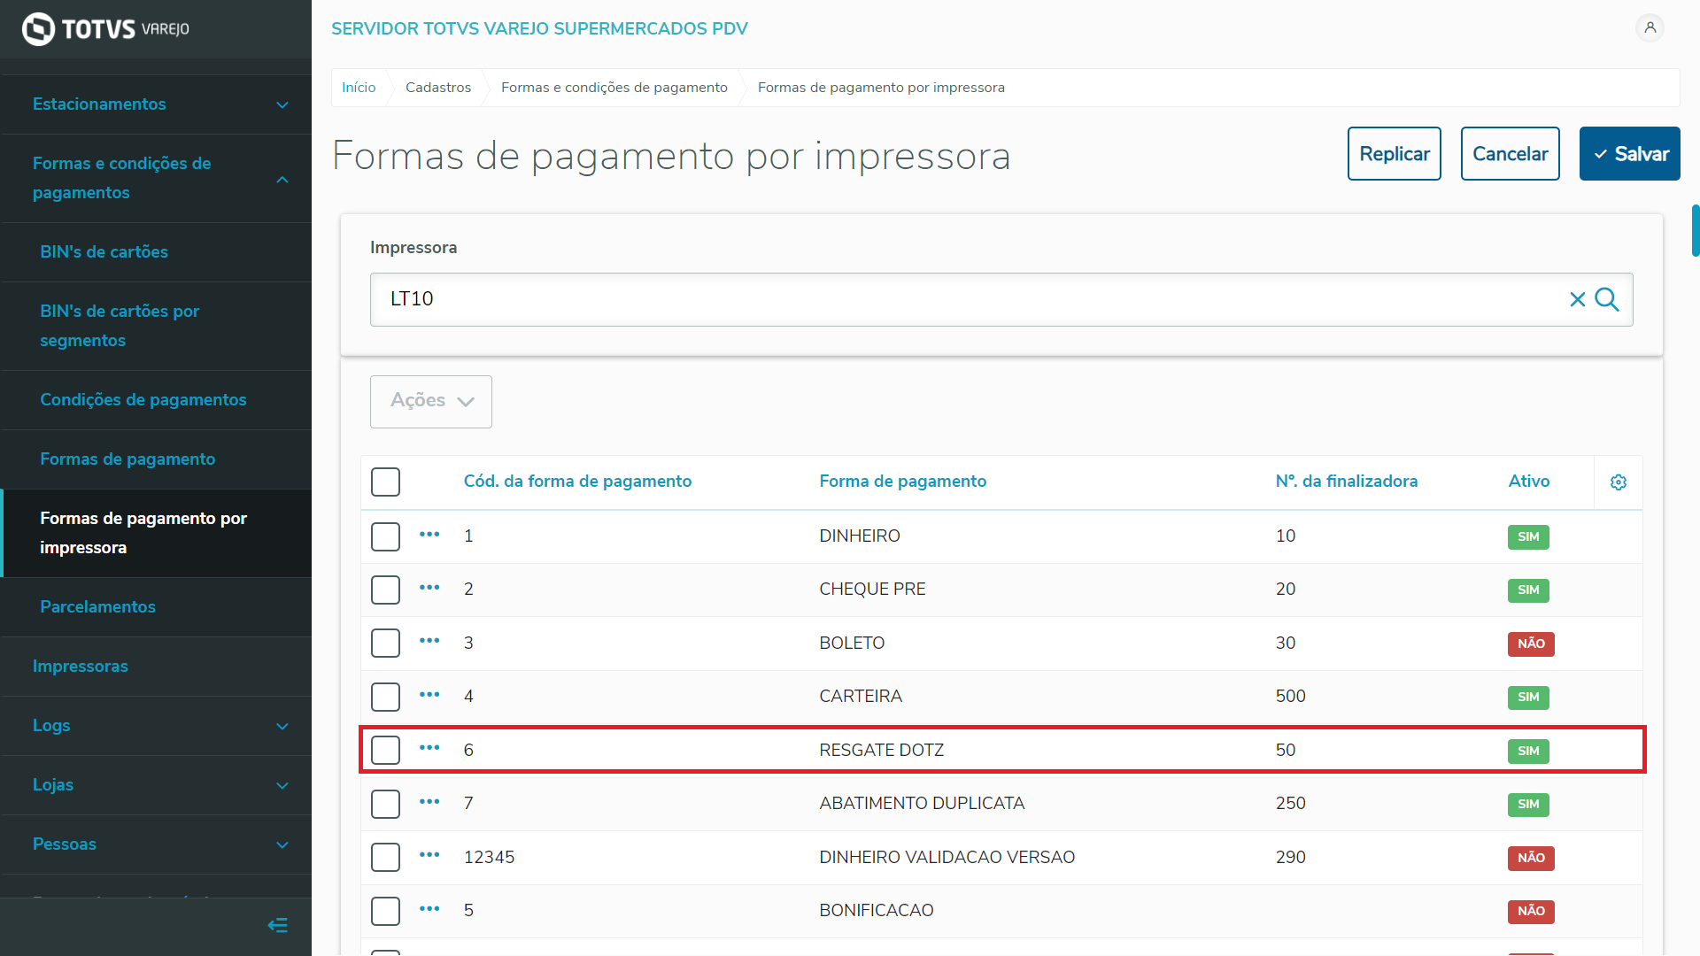Collapse sidebar using bottom menu icon

pos(277,926)
